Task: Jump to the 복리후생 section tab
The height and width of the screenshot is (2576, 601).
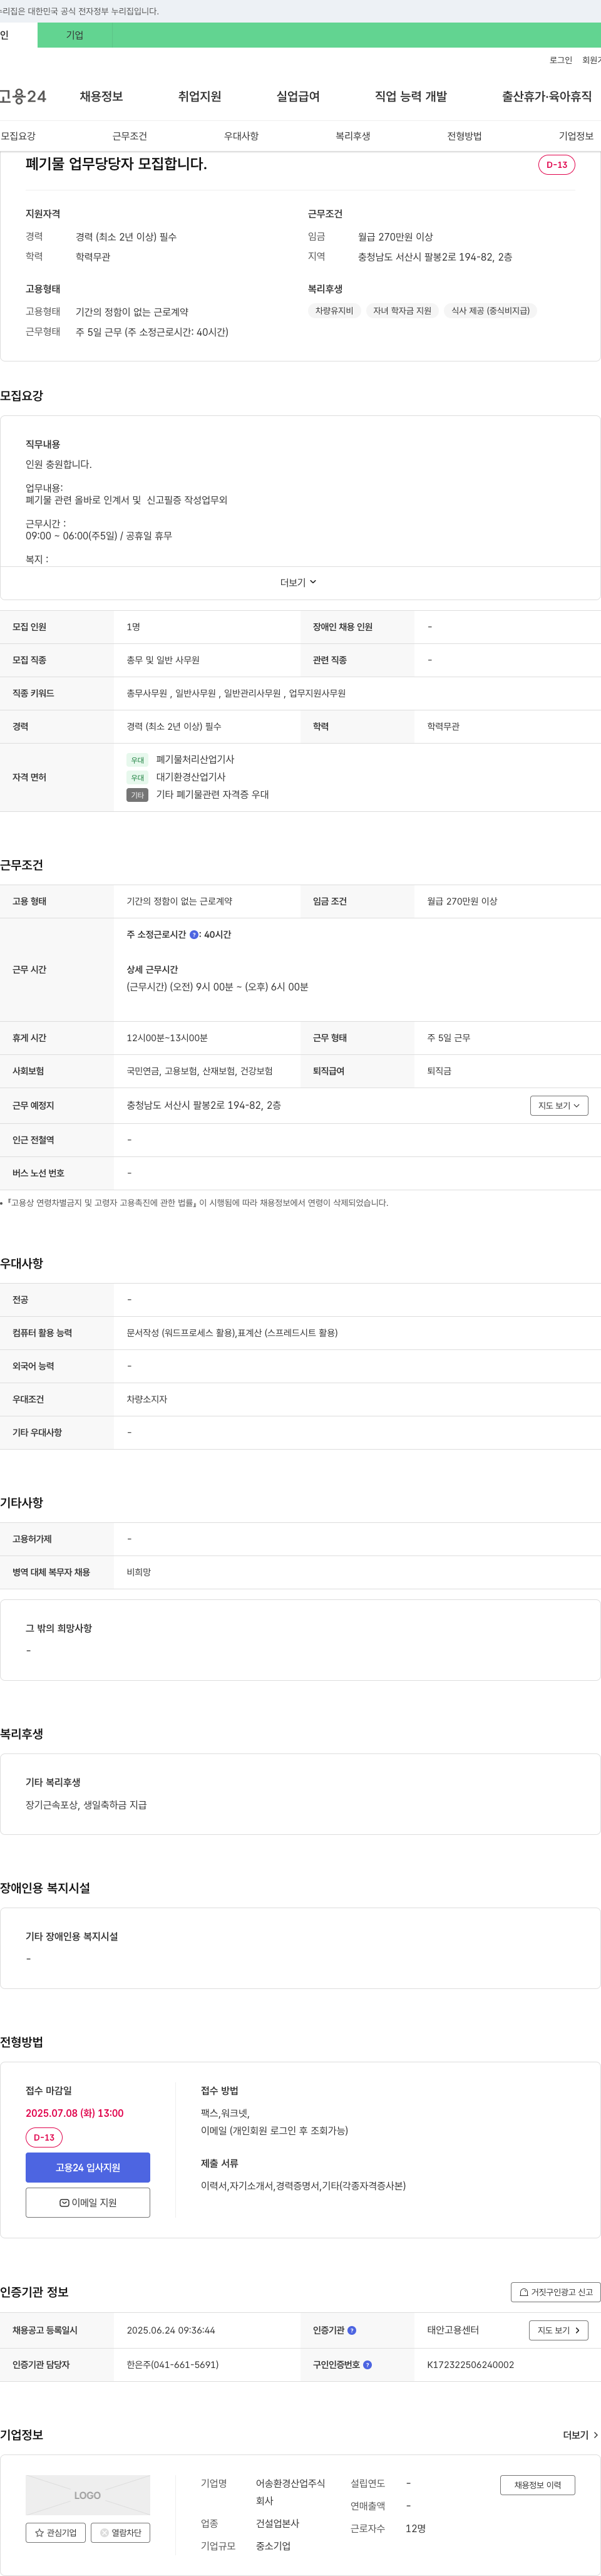Action: (353, 136)
